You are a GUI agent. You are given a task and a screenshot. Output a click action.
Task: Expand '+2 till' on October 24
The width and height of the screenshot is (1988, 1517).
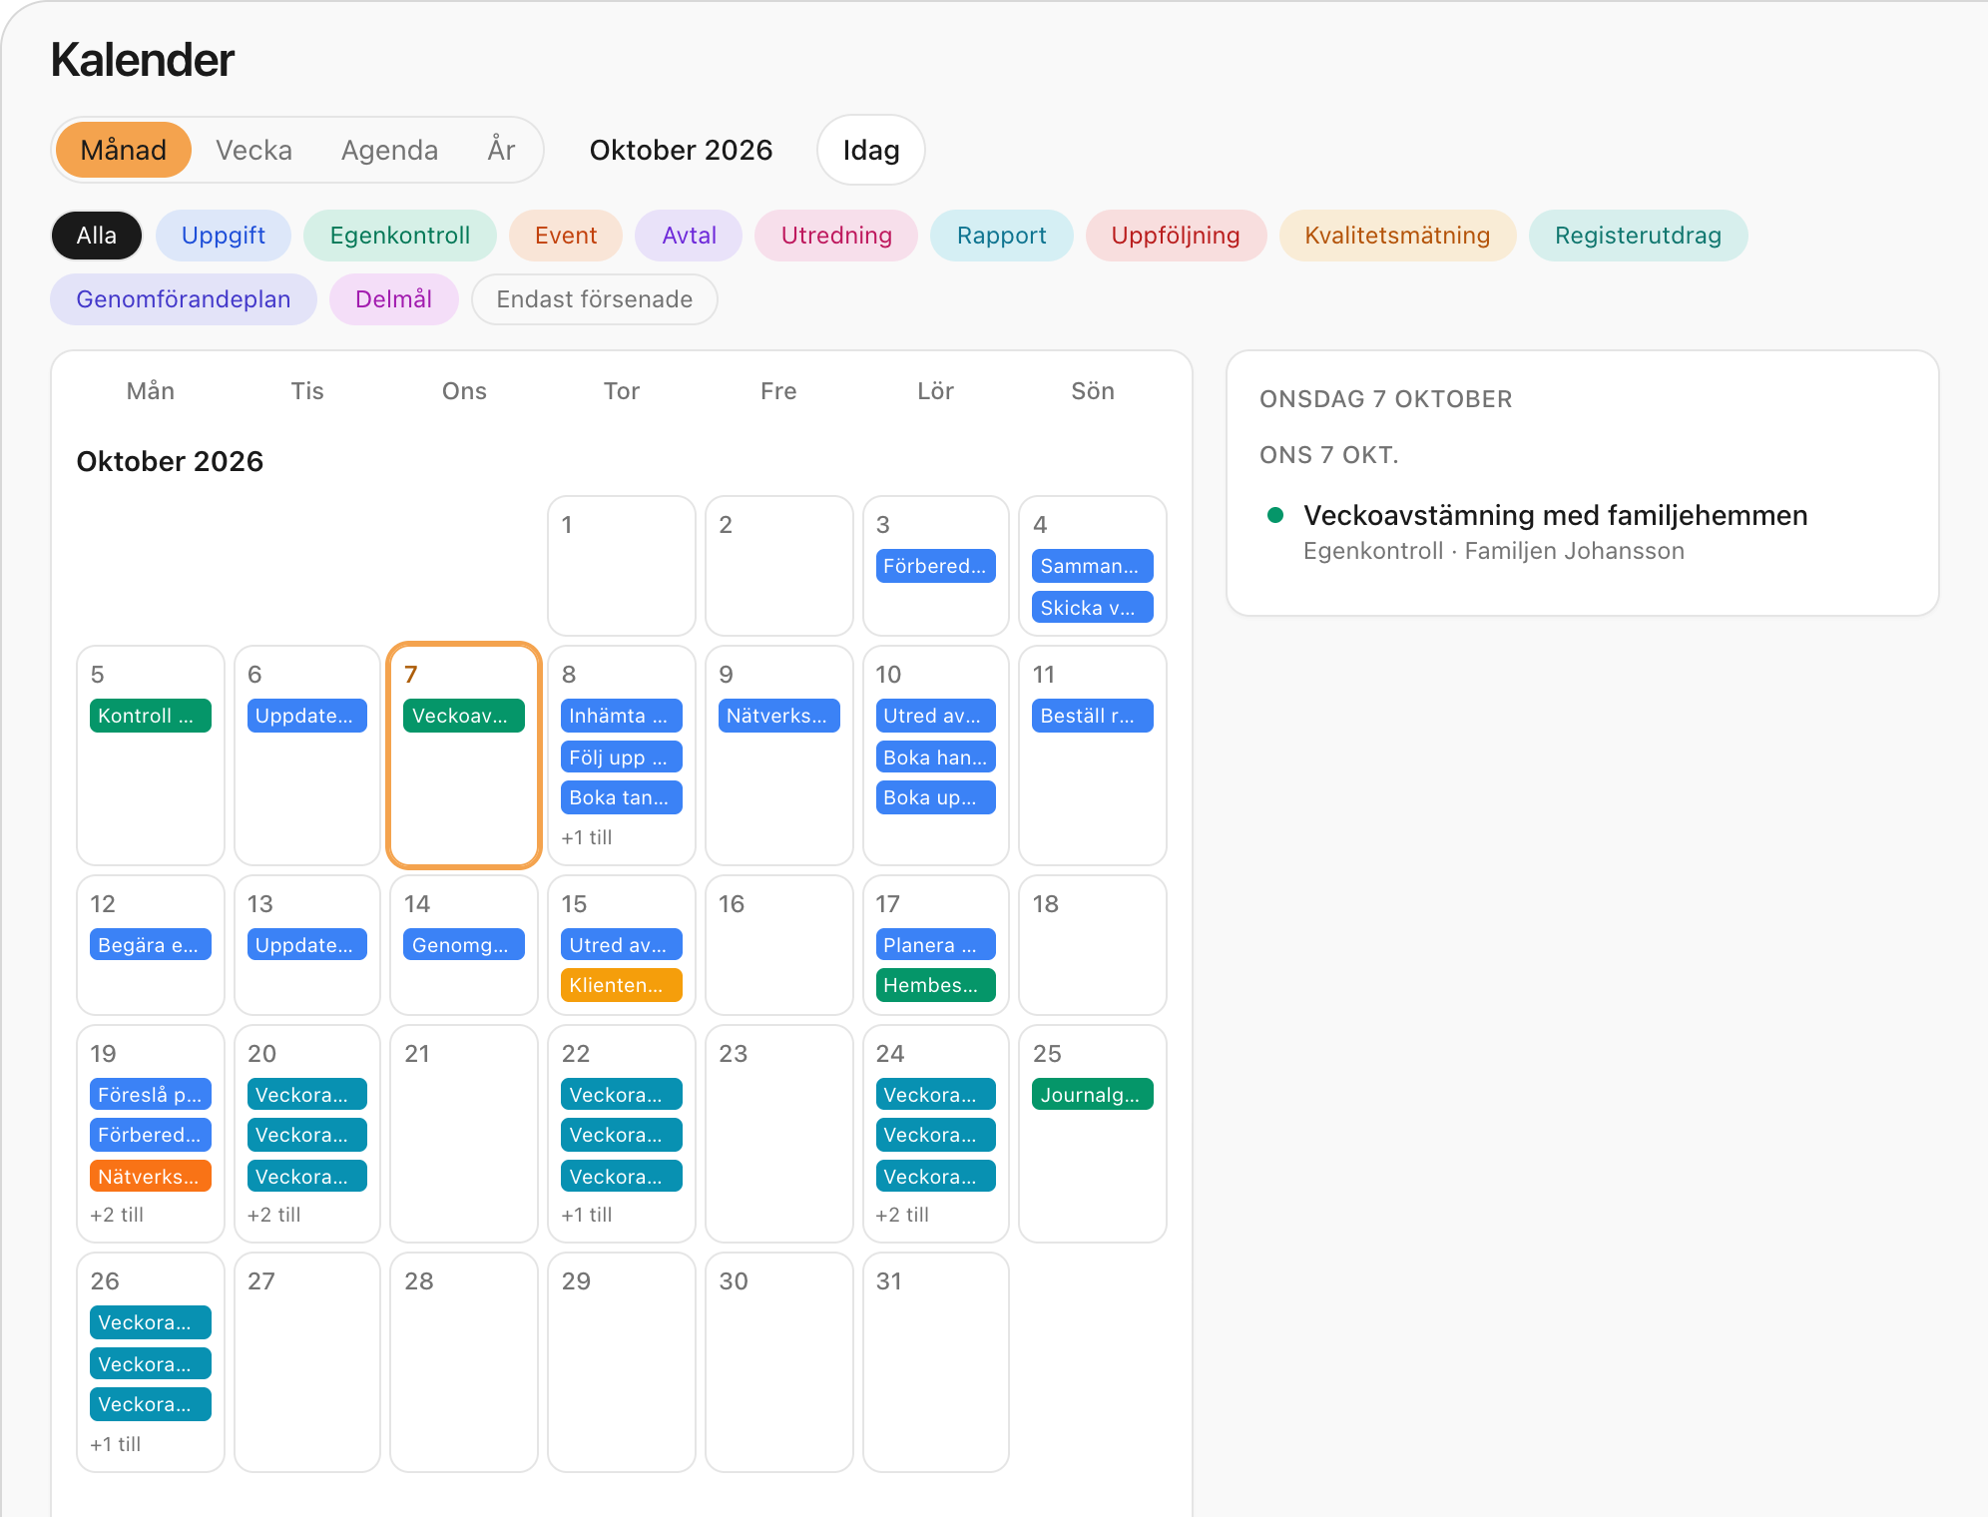[902, 1215]
